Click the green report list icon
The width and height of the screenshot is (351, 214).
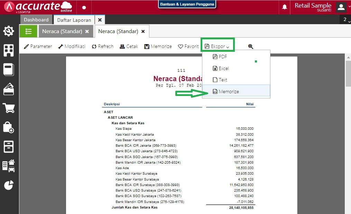28,31
